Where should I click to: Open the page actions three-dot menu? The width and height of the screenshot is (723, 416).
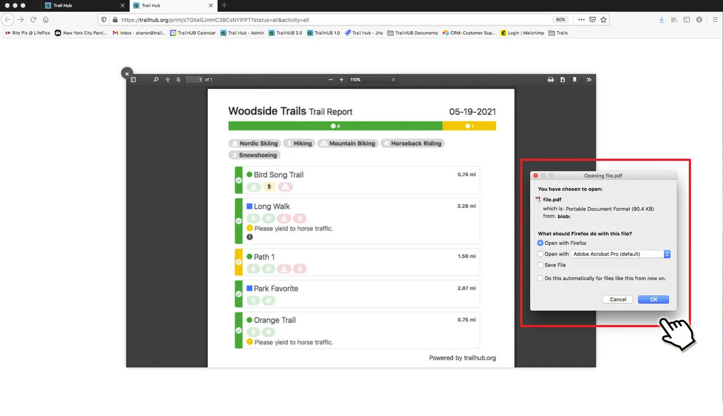point(581,19)
